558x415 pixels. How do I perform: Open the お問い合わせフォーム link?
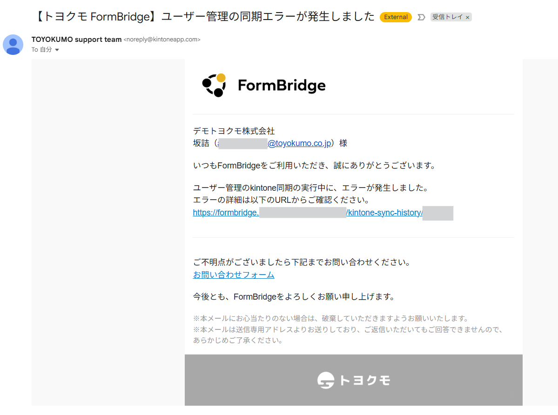pos(234,274)
